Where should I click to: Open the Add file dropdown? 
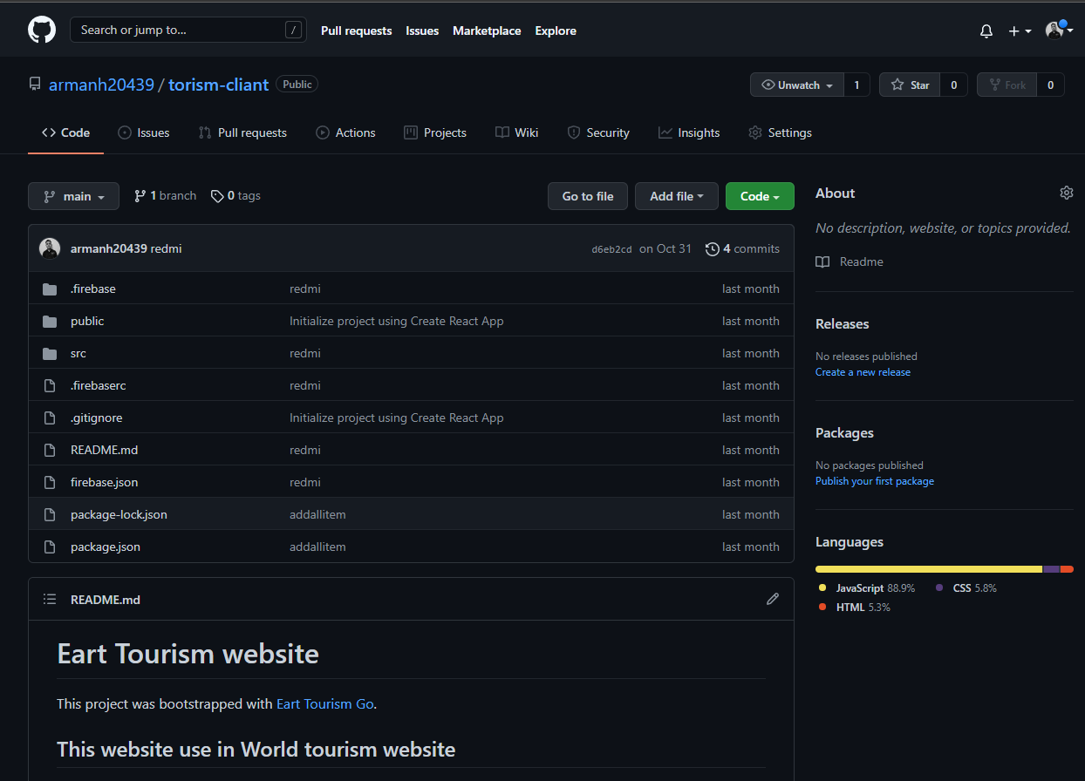(x=676, y=196)
